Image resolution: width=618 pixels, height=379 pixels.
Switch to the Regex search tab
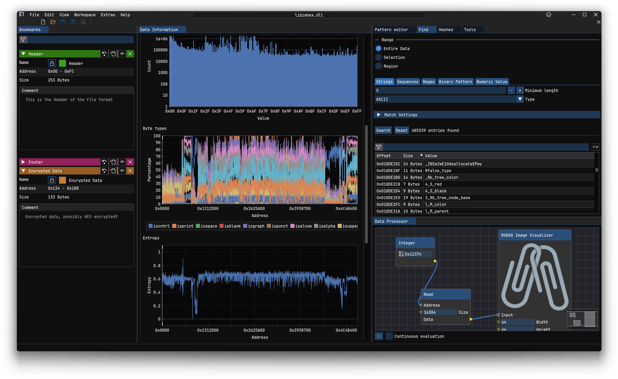429,82
